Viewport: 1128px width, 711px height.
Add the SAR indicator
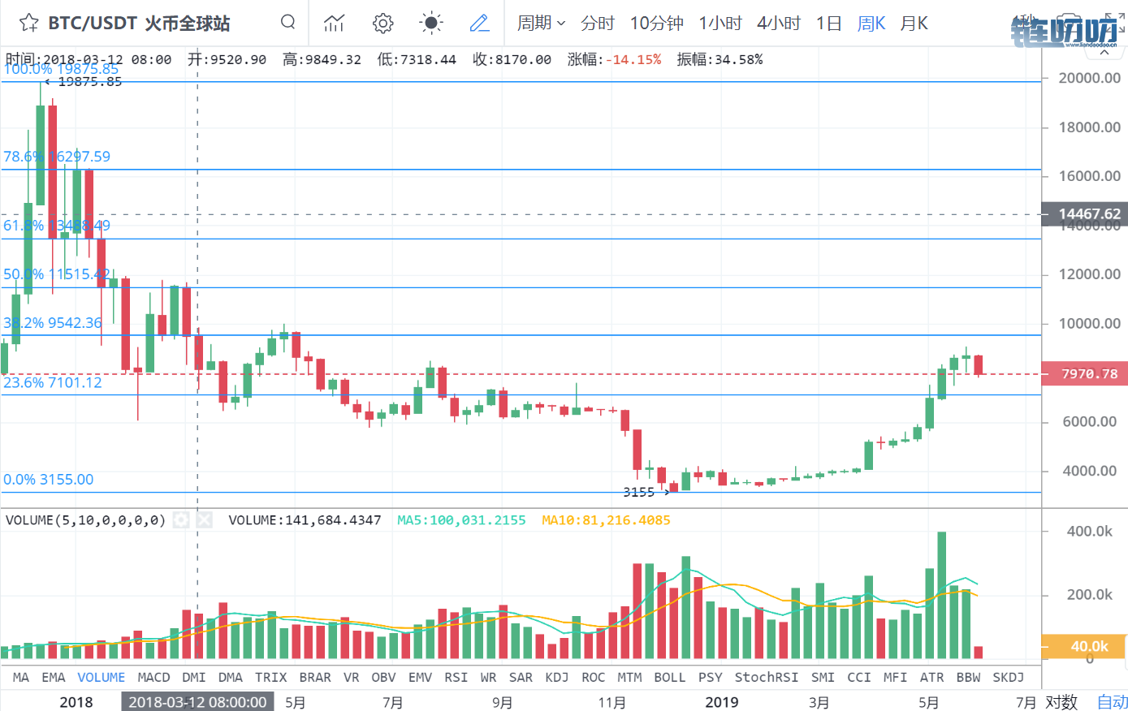point(521,677)
